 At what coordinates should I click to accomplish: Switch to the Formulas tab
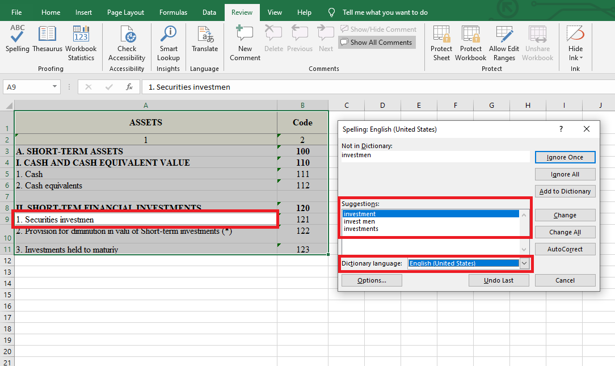click(x=173, y=12)
